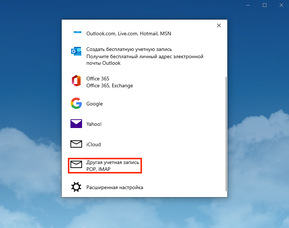Pick the Yahoo! account option
This screenshot has width=289, height=228.
pos(94,124)
